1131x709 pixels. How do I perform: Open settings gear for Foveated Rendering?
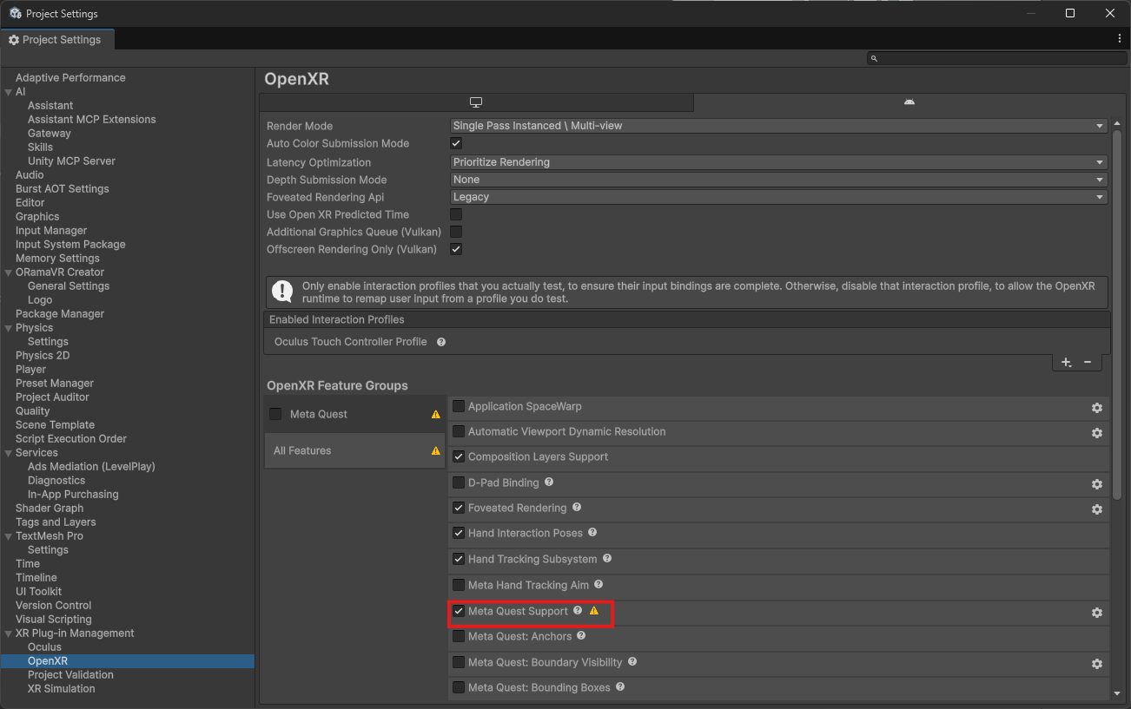1096,509
